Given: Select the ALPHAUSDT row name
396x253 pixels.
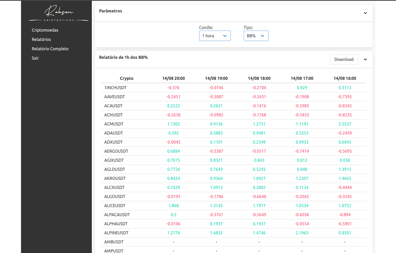Looking at the screenshot, I should 116,224.
